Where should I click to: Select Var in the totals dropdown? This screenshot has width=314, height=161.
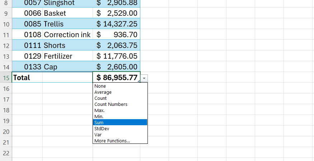point(120,135)
